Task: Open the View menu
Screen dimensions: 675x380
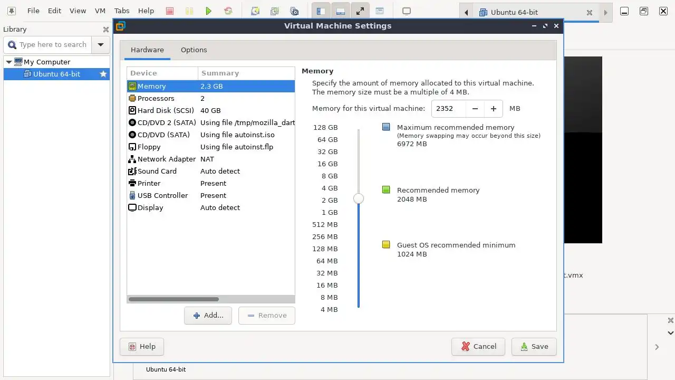Action: pyautogui.click(x=78, y=11)
